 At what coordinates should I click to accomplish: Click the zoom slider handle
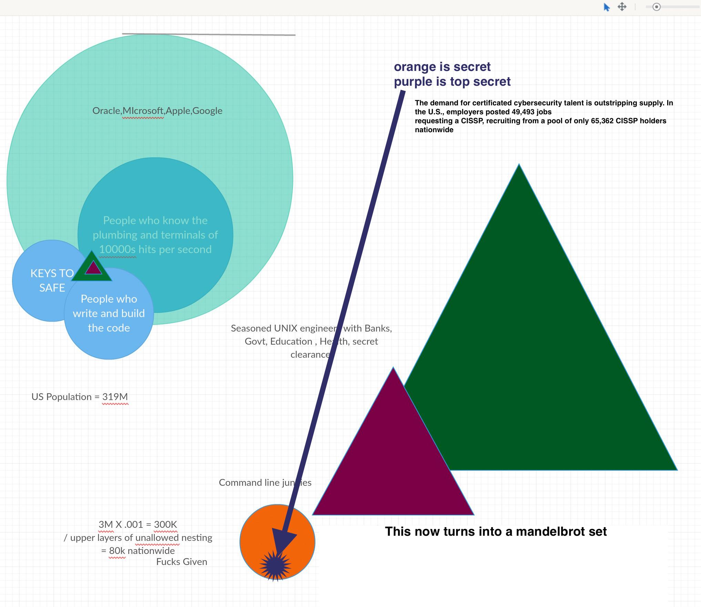(x=657, y=7)
